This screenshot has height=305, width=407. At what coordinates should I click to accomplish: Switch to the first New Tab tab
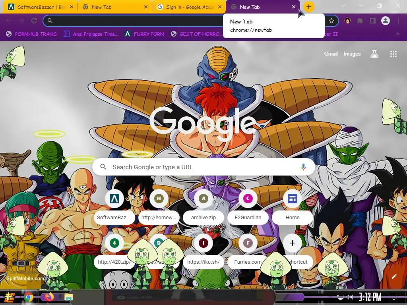pos(115,7)
